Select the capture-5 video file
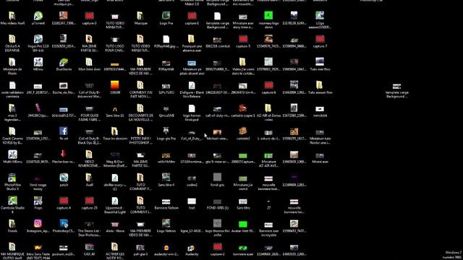 click(x=243, y=39)
